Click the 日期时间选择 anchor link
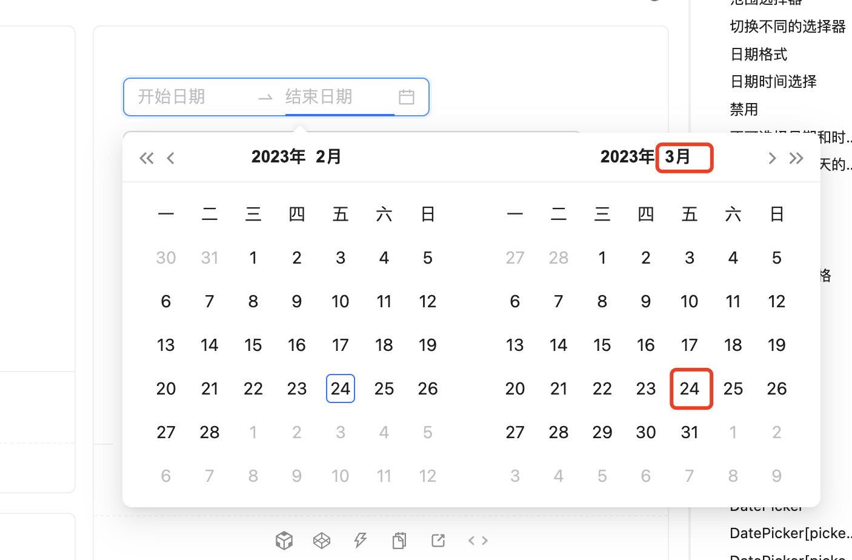852x560 pixels. pos(773,81)
